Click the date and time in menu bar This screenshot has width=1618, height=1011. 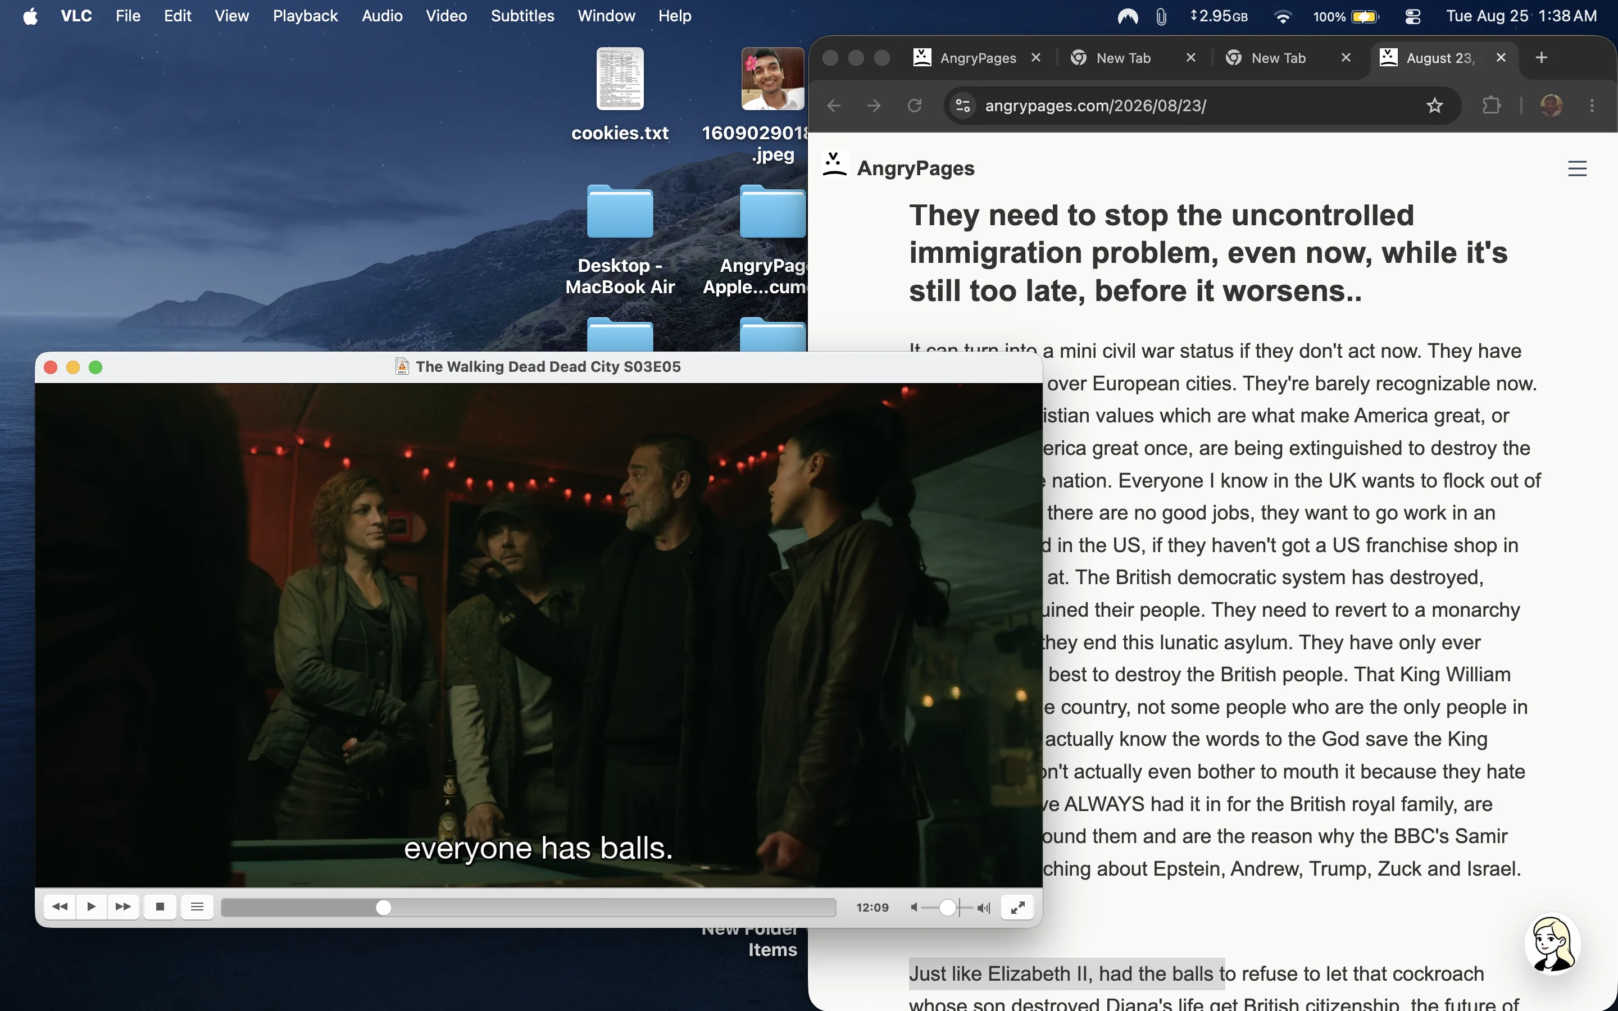[1521, 16]
